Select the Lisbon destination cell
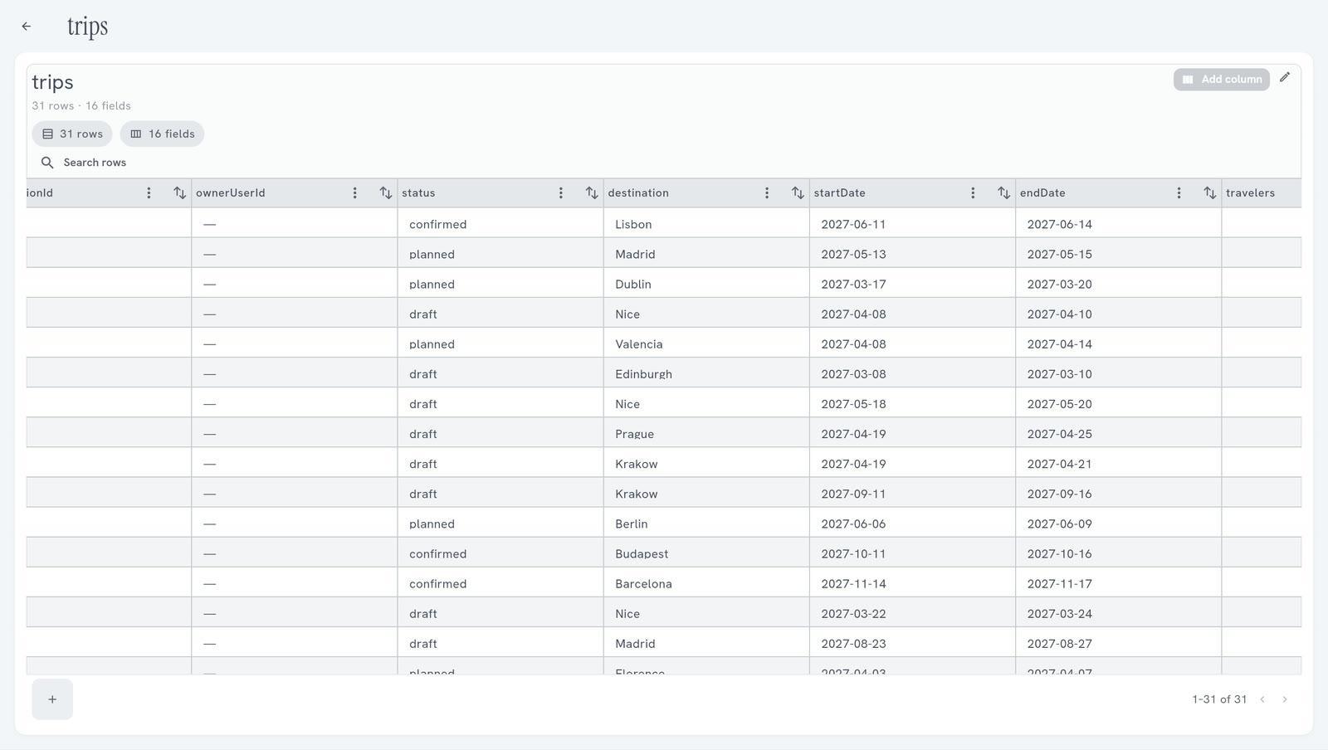 (x=706, y=223)
